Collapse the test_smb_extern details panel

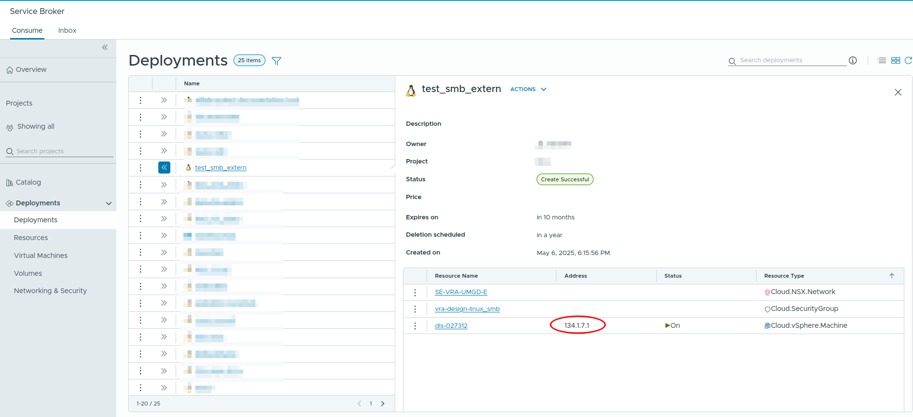coord(164,168)
